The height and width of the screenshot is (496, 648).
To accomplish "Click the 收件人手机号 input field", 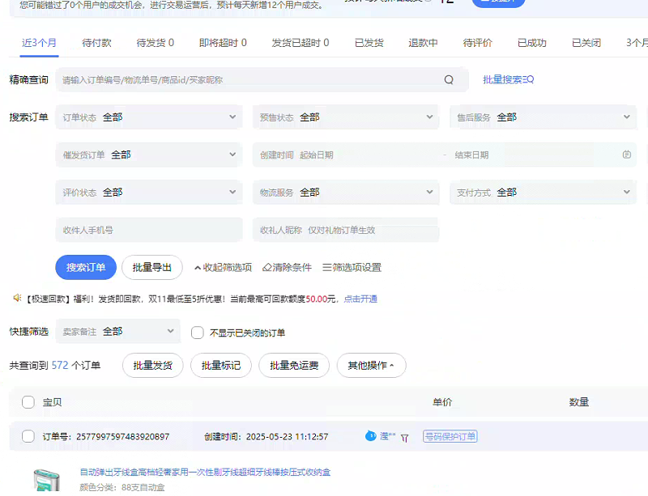I will pyautogui.click(x=149, y=230).
